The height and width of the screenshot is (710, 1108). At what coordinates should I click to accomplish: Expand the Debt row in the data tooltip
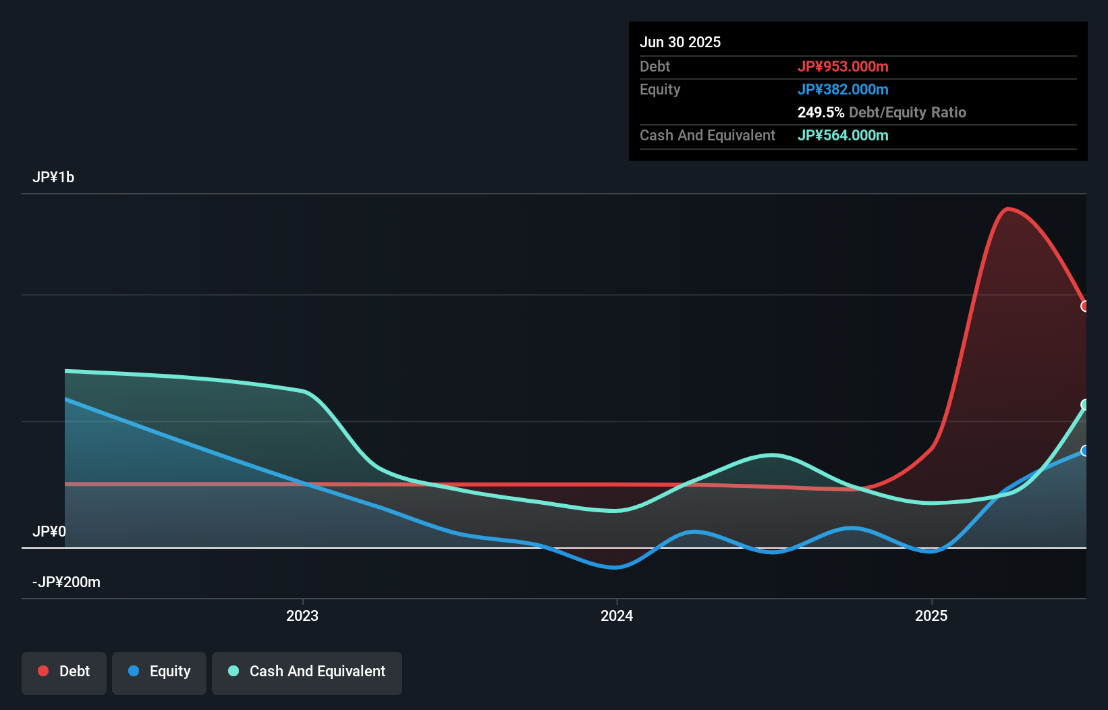(x=655, y=66)
